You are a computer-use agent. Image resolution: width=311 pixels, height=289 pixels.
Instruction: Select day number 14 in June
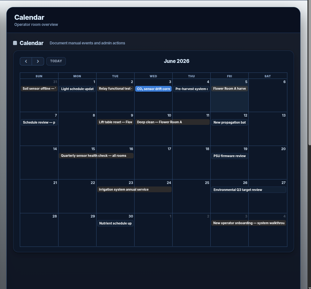pyautogui.click(x=55, y=149)
